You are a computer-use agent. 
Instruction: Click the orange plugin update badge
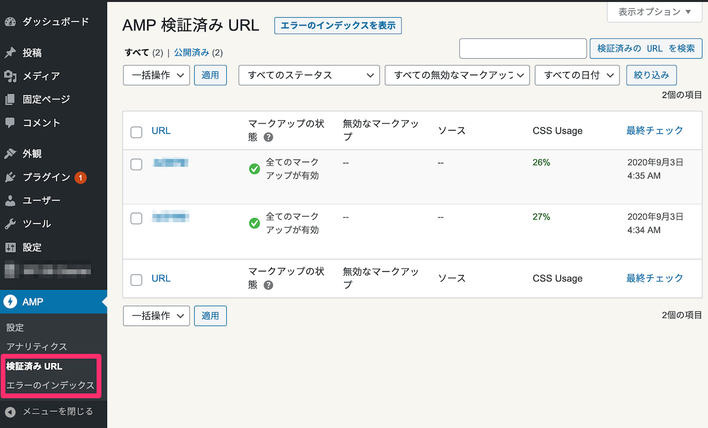80,178
